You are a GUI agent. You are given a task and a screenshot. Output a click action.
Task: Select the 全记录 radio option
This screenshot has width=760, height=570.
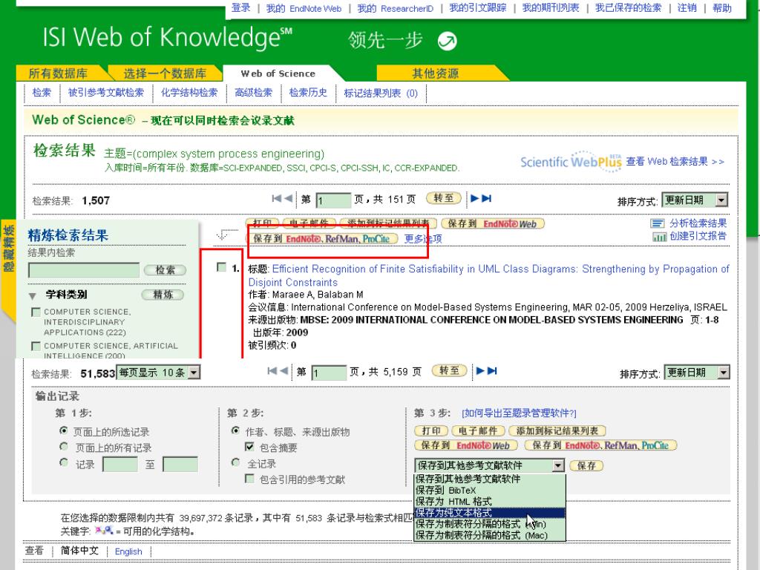point(235,462)
